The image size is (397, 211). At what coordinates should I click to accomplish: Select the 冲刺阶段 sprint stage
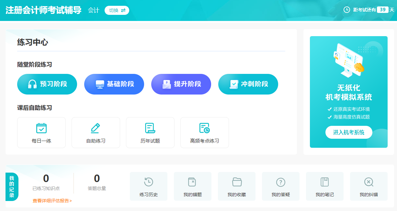pos(248,84)
